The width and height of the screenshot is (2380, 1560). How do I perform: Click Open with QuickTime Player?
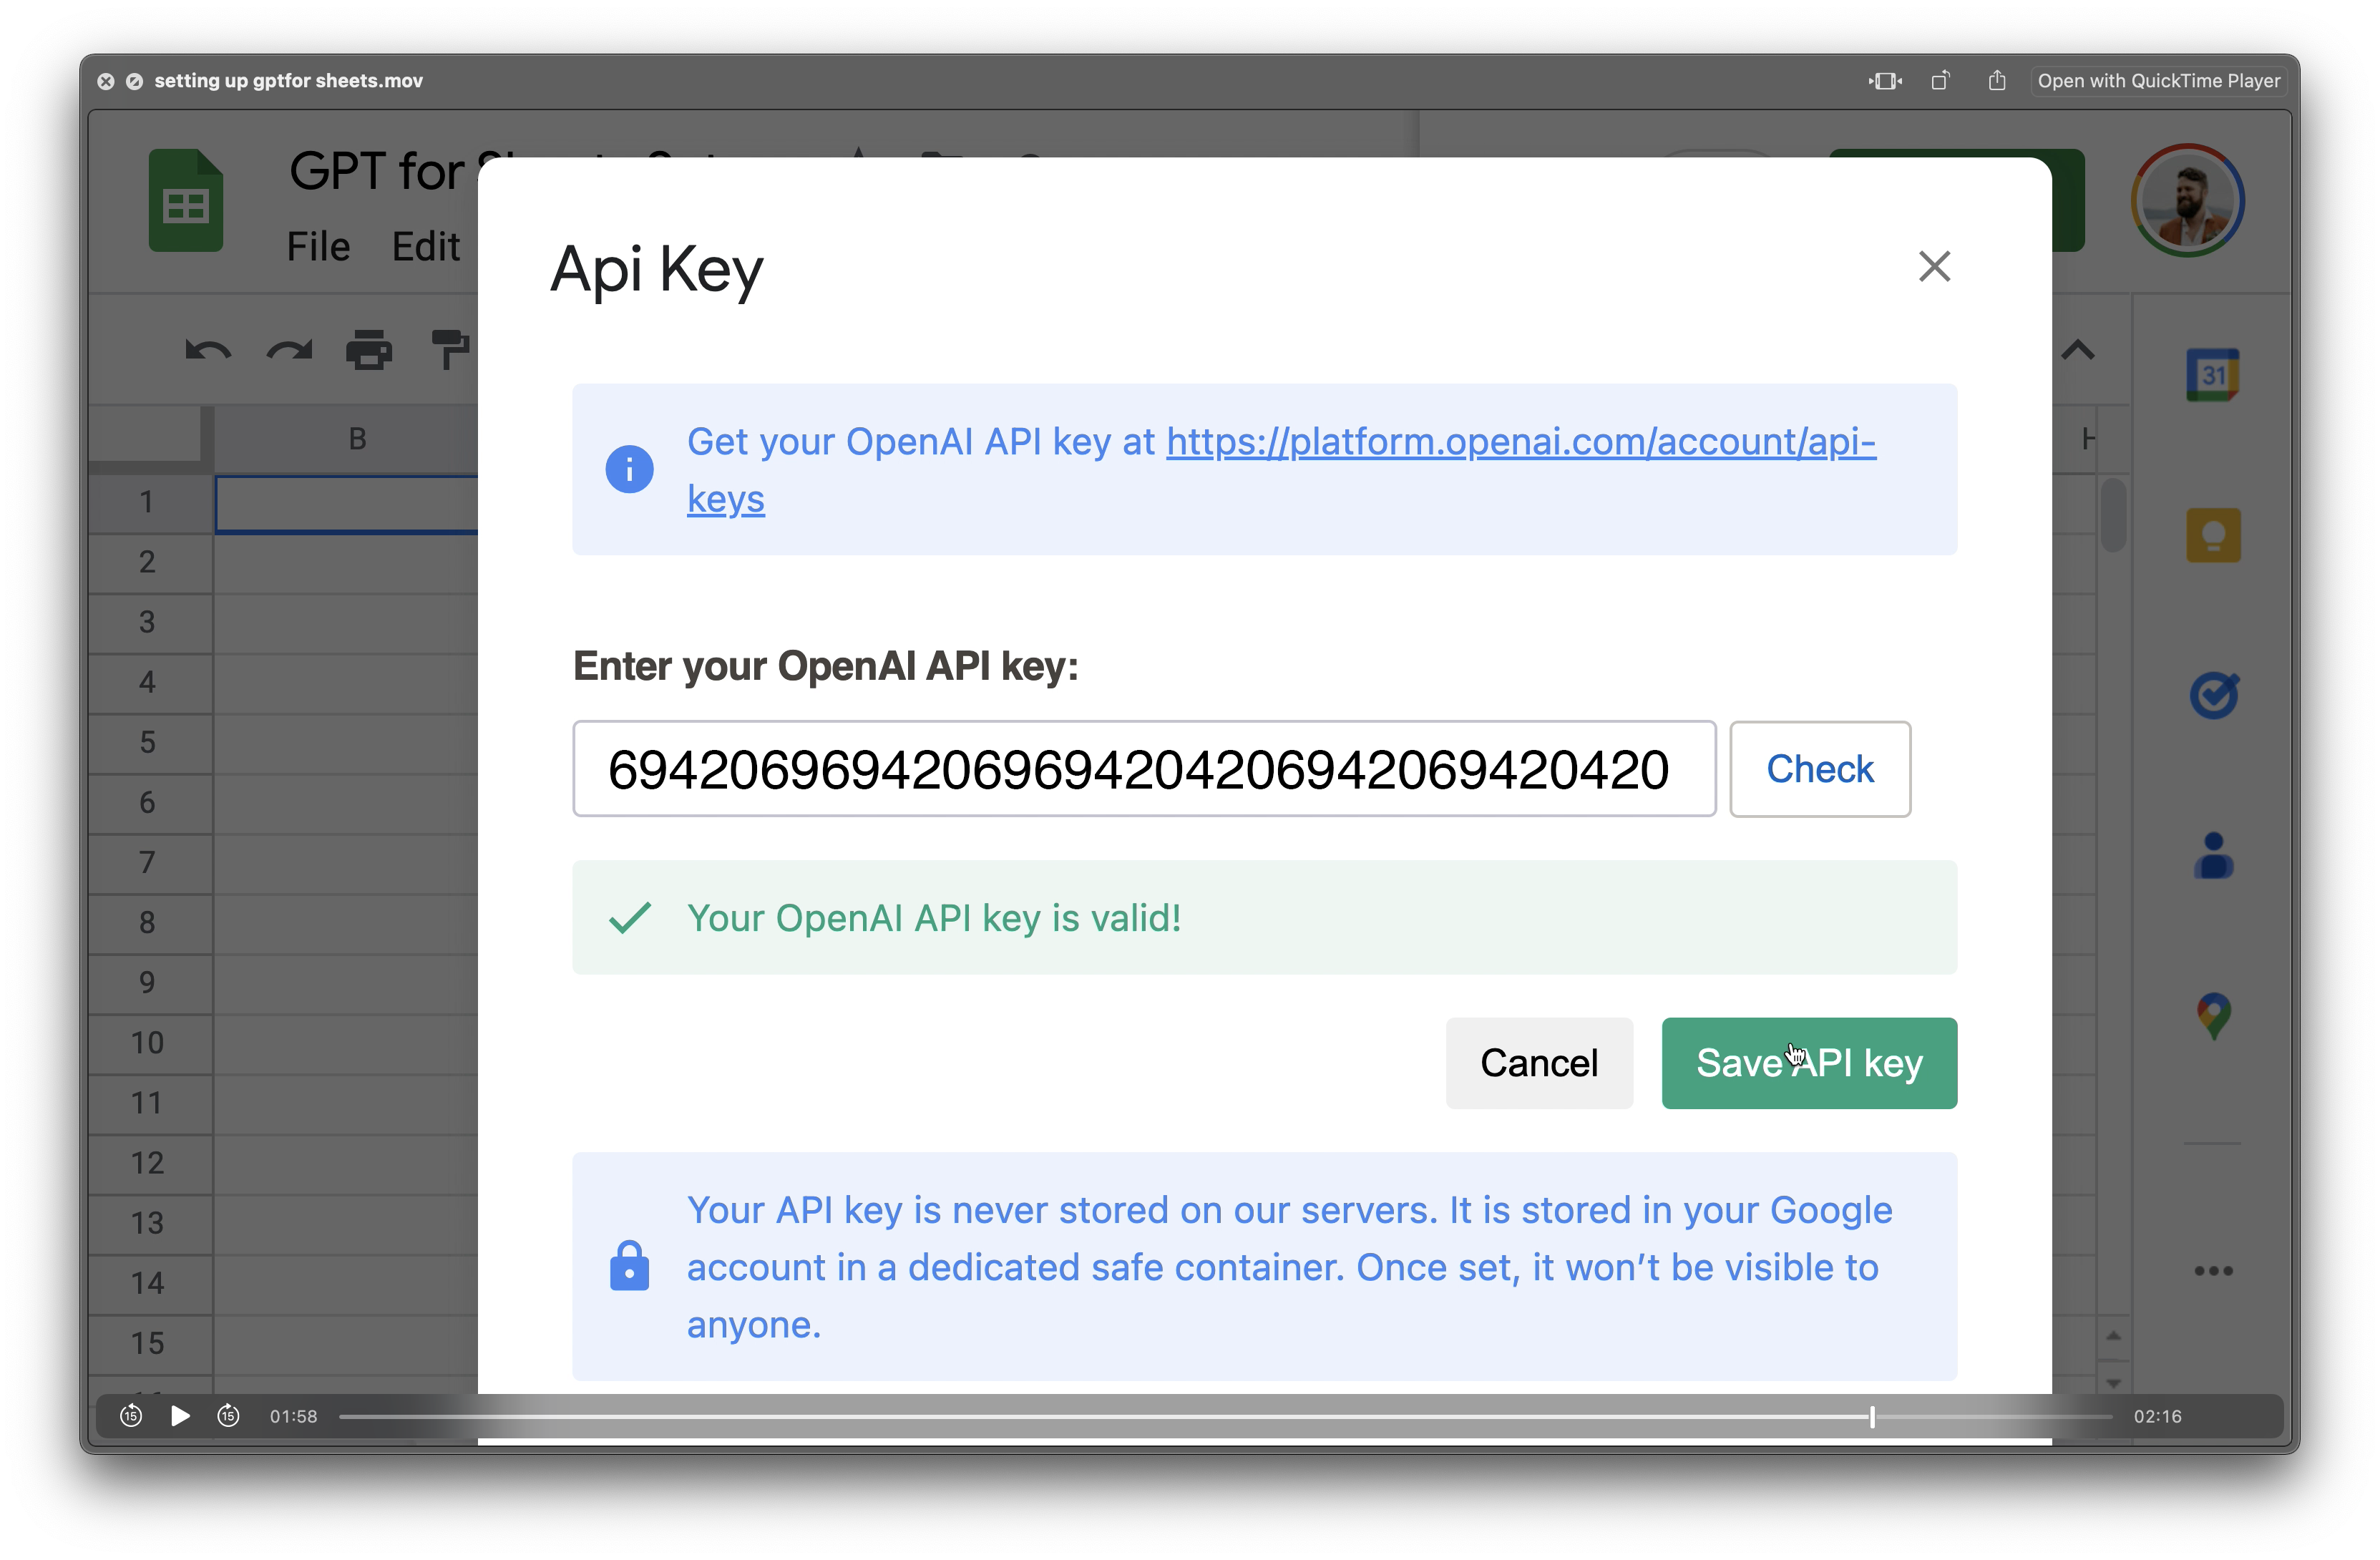click(x=2158, y=81)
